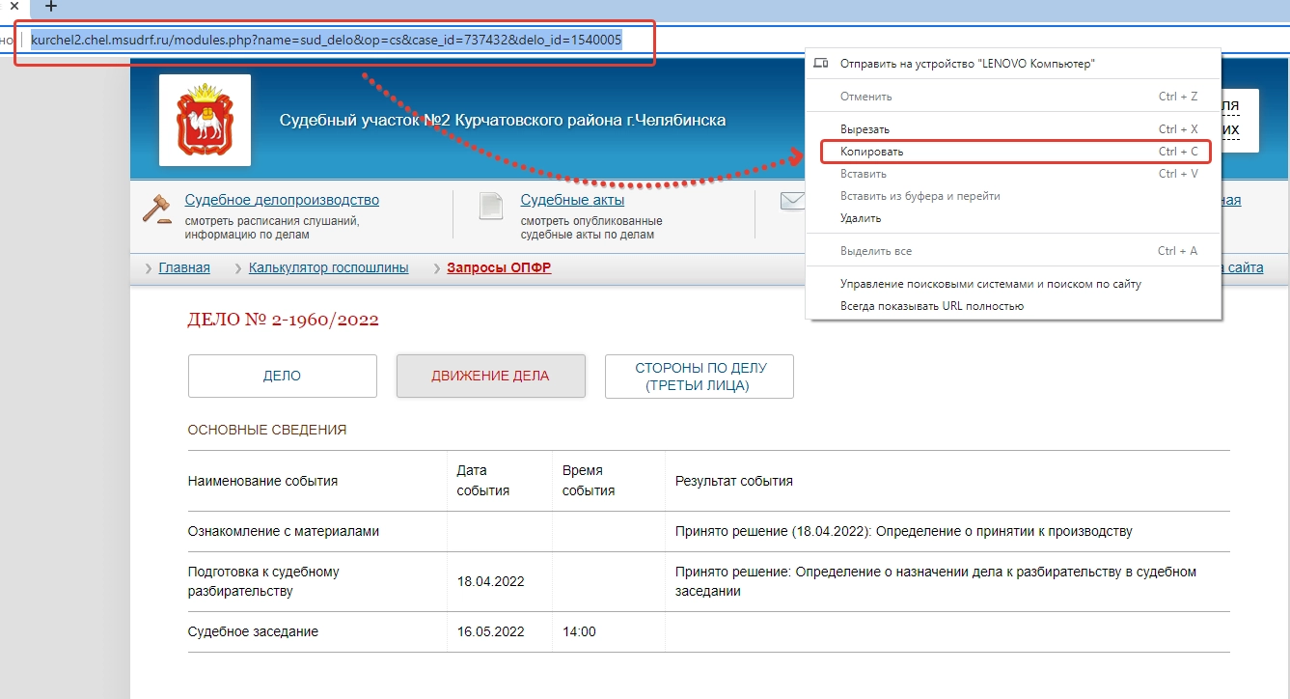Open Запросы ОПФР link
The width and height of the screenshot is (1290, 699).
tap(499, 267)
